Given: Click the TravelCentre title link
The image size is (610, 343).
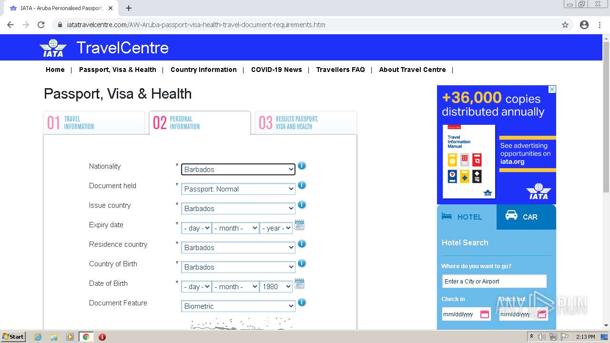Looking at the screenshot, I should point(122,48).
